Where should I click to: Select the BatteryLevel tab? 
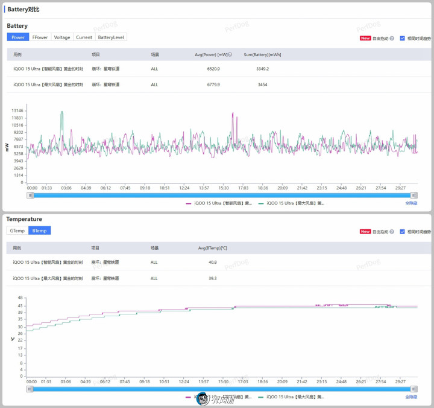click(111, 37)
